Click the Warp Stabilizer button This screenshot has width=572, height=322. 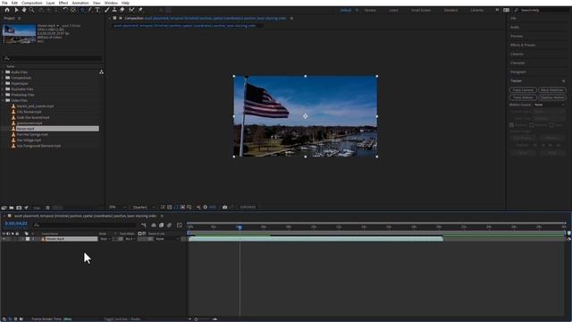pos(552,89)
